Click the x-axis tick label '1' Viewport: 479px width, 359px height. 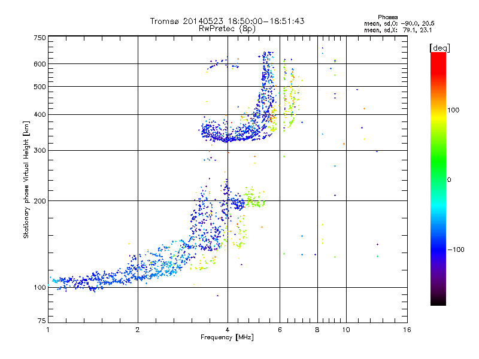point(48,330)
